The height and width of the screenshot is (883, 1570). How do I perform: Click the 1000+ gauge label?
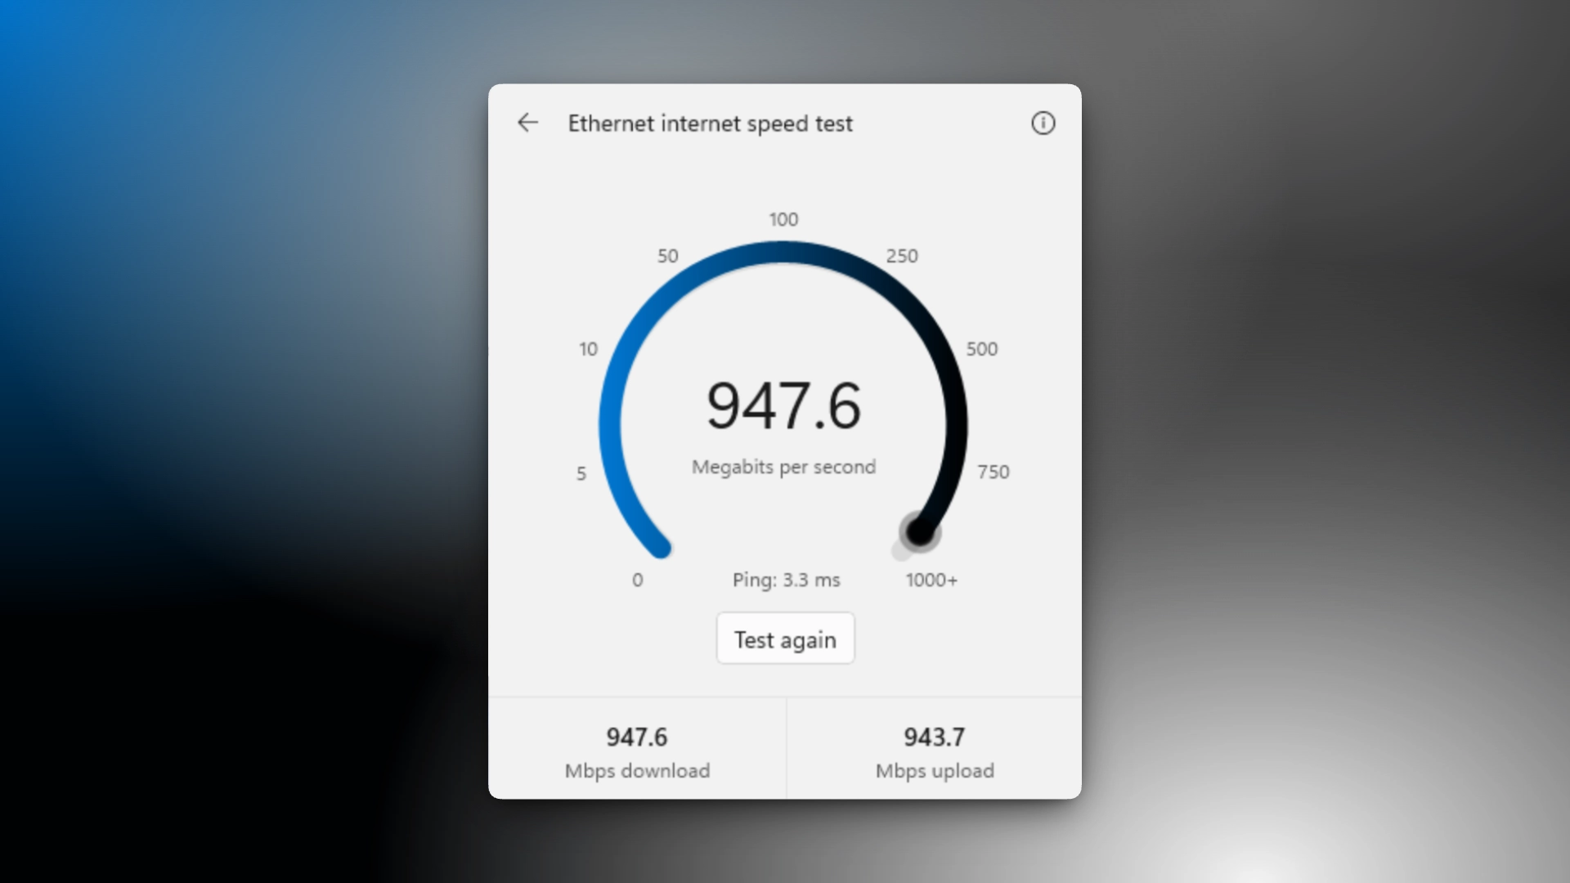pos(931,580)
